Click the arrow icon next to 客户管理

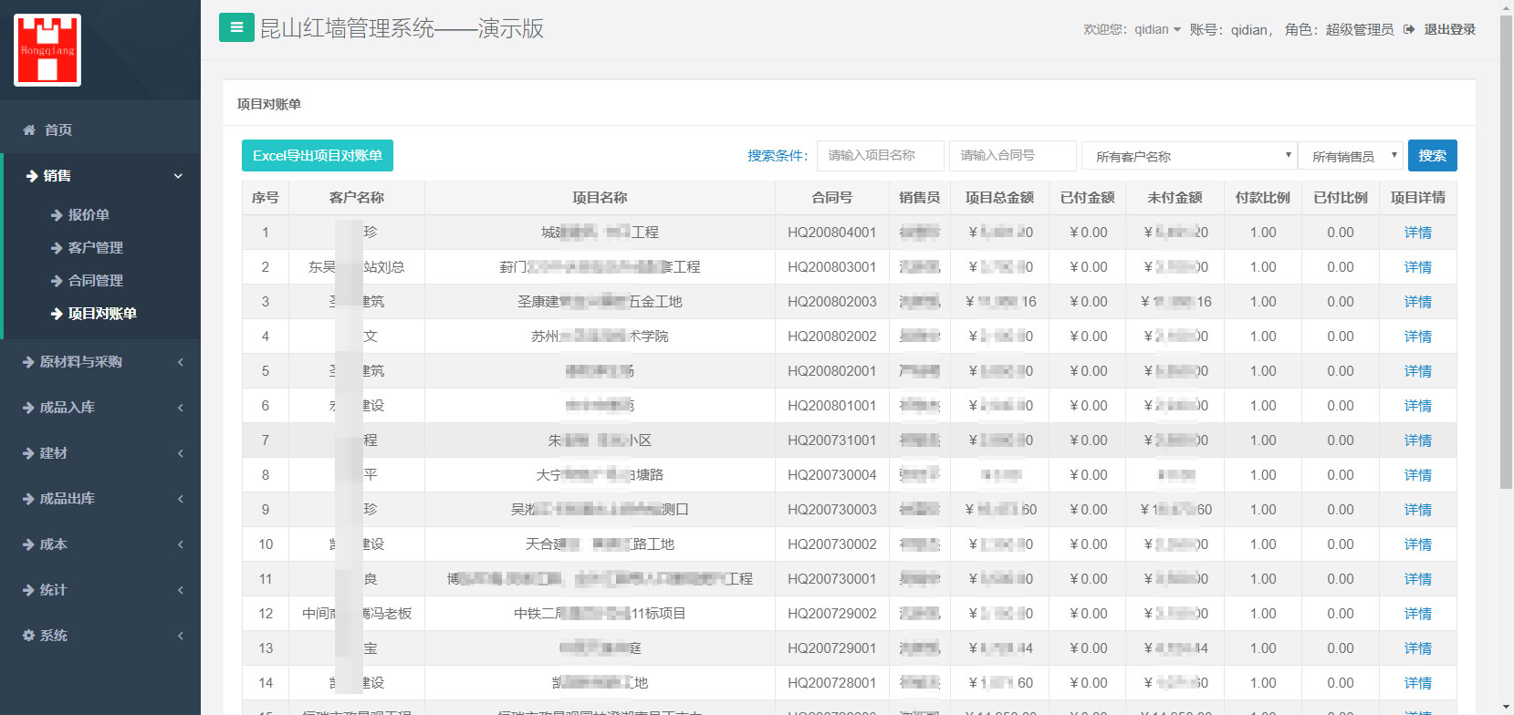pos(57,248)
